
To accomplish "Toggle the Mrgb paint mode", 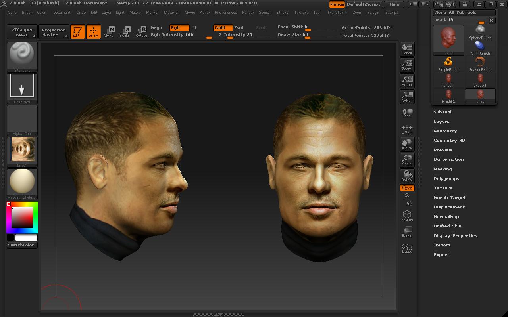I will pyautogui.click(x=156, y=28).
